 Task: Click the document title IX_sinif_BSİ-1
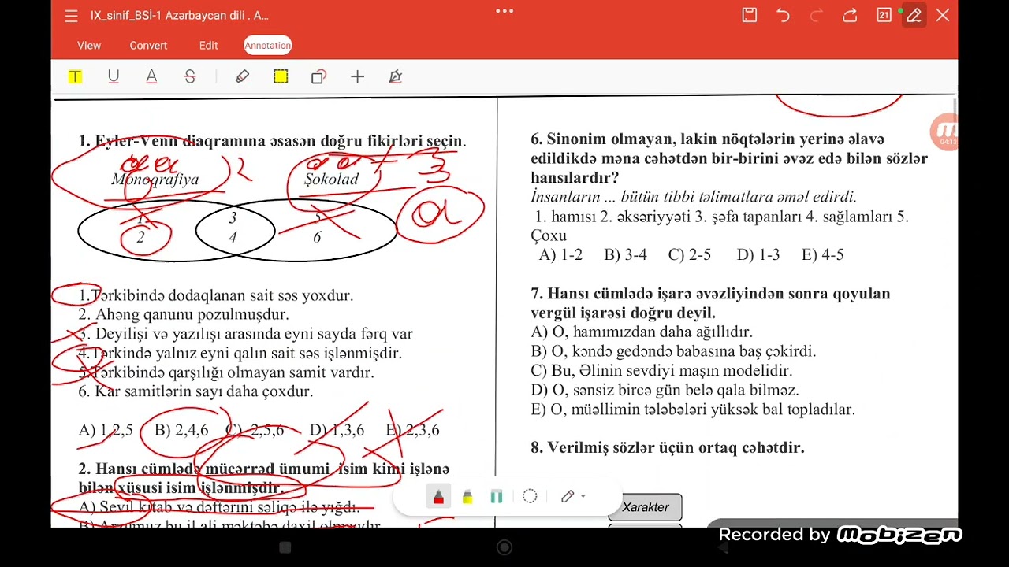(179, 16)
